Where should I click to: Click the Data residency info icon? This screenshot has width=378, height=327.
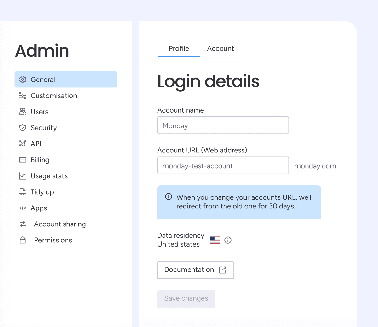tap(228, 240)
